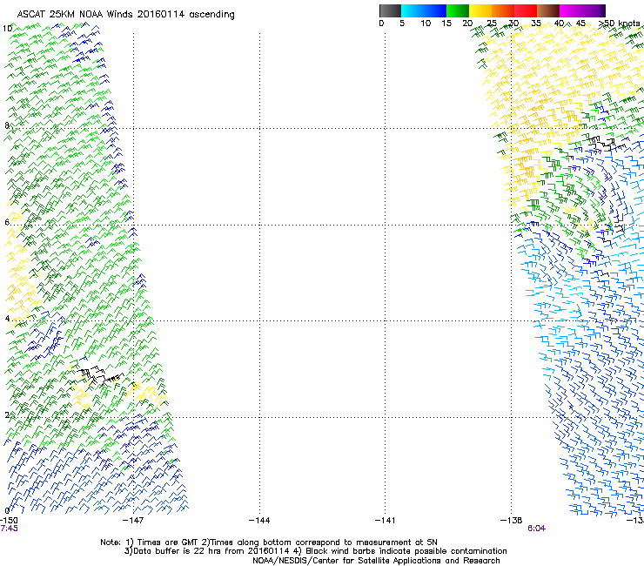The image size is (644, 566).
Task: Click the latitude '2' axis label
Action: tap(7, 414)
